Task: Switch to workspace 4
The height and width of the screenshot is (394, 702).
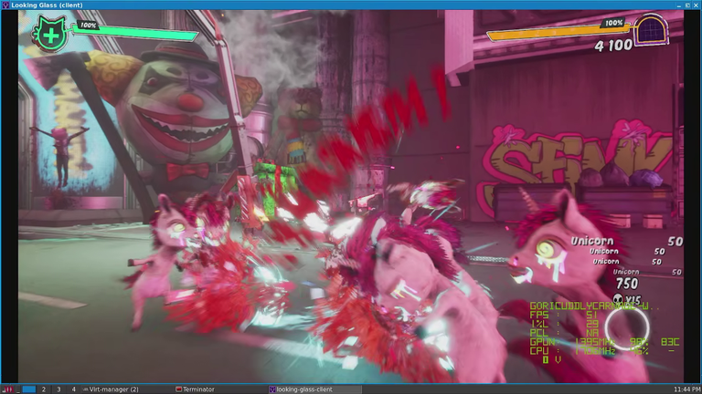Action: 73,389
